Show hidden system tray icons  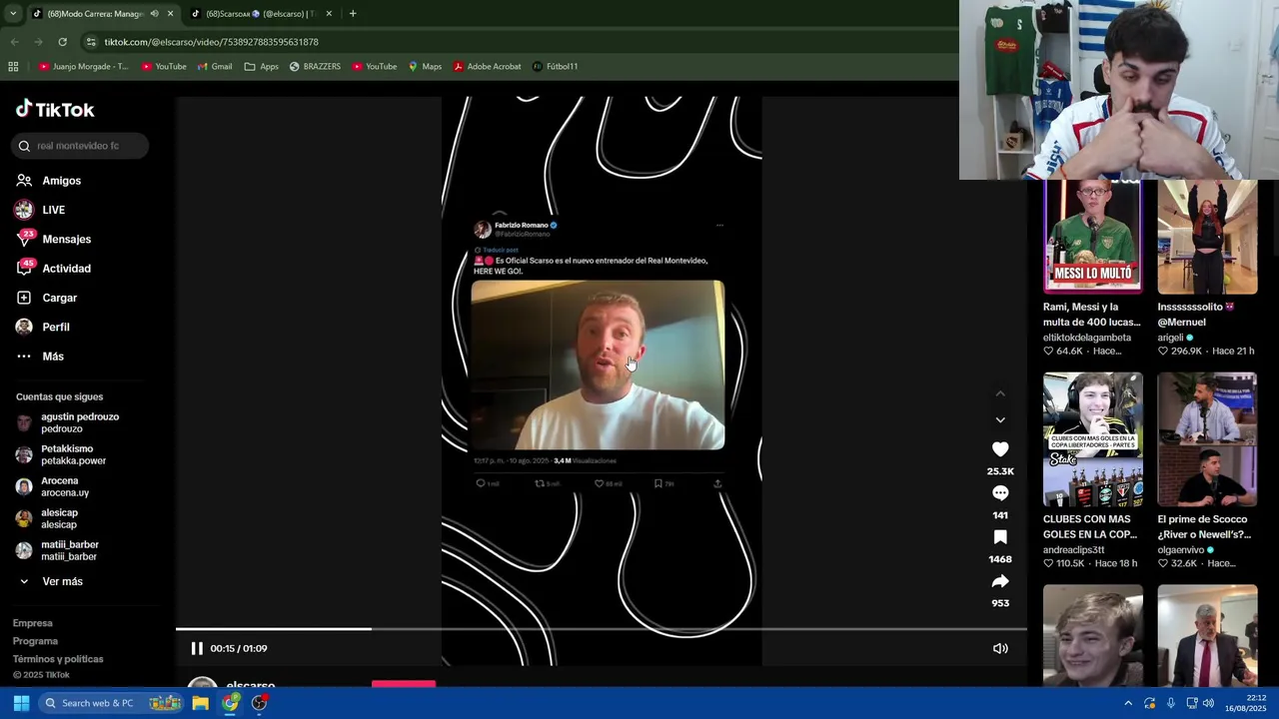1128,703
